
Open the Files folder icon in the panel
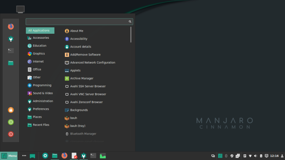(x=55, y=156)
